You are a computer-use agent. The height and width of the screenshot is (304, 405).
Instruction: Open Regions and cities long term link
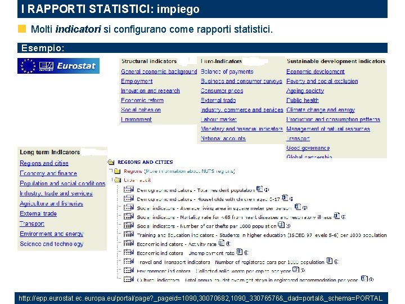[x=44, y=163]
